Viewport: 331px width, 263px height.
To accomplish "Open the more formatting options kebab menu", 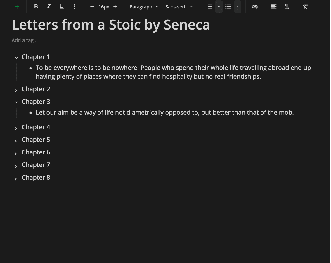I will (x=74, y=6).
